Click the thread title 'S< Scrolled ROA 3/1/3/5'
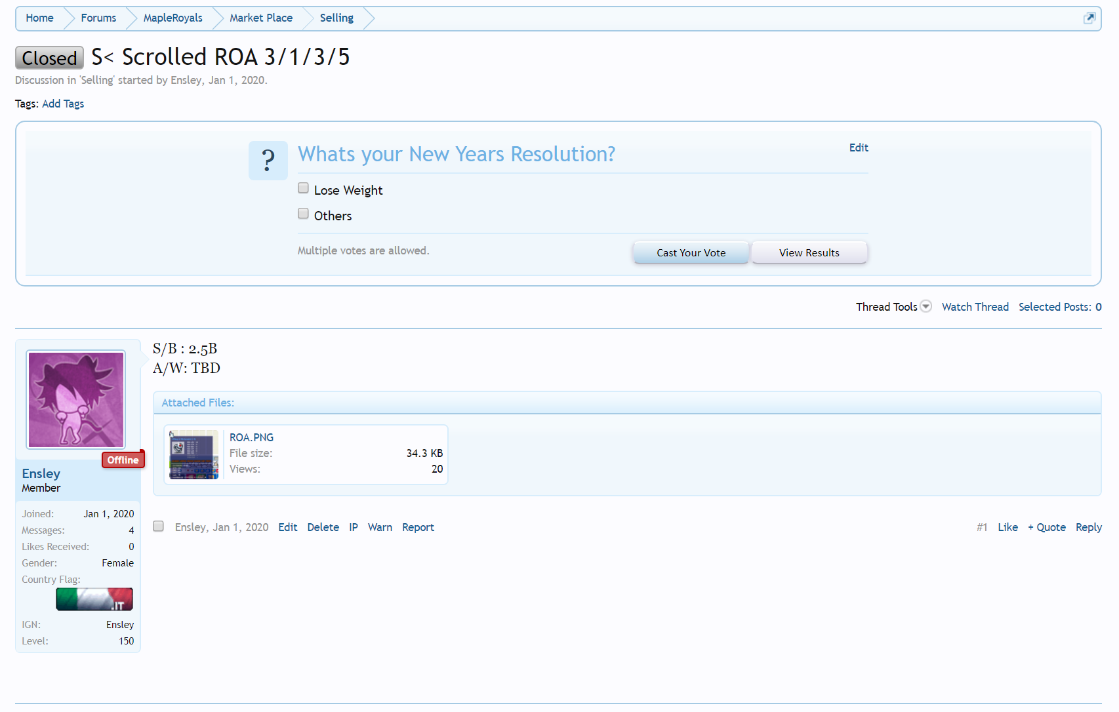This screenshot has height=712, width=1119. coord(220,57)
